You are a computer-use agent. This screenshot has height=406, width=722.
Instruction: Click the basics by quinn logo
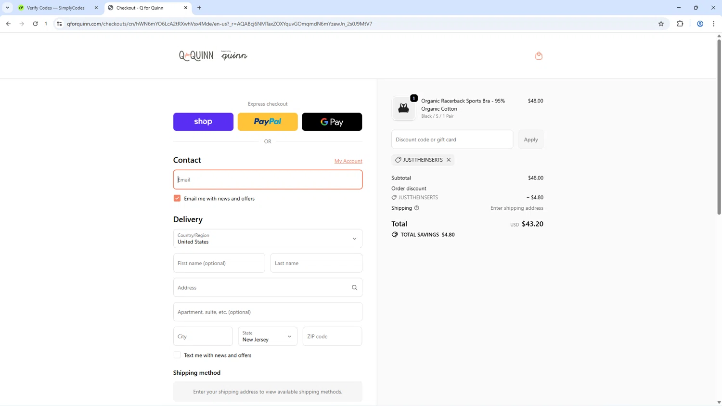234,55
